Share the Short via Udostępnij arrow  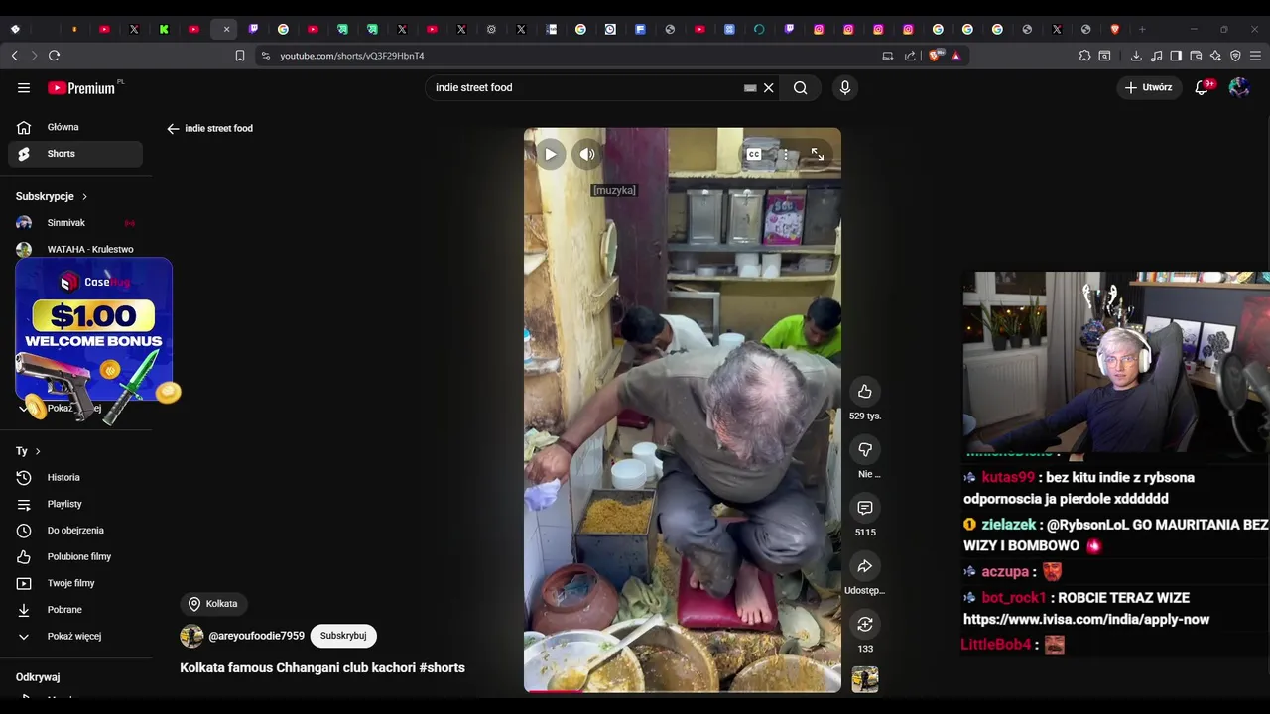[865, 566]
